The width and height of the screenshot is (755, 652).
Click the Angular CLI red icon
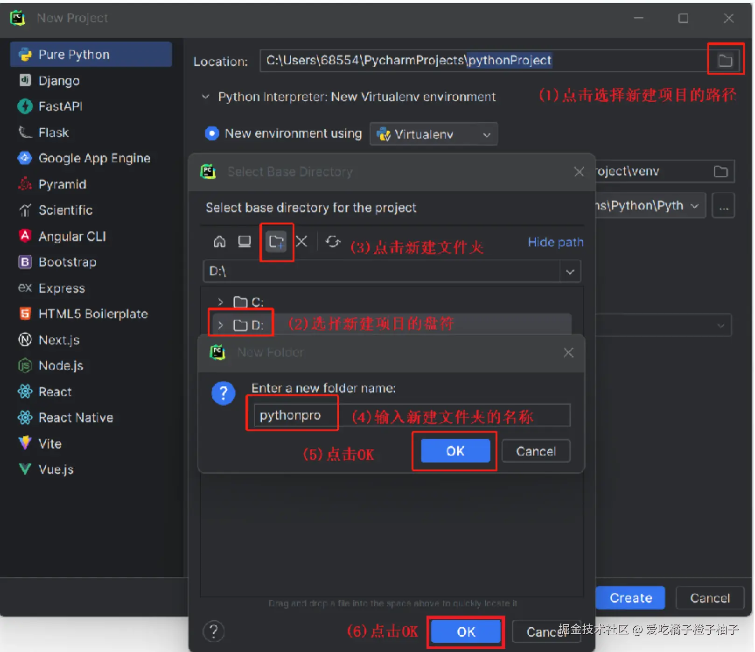tap(25, 235)
